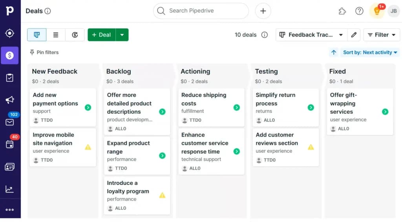The height and width of the screenshot is (222, 402).
Task: Click green activity arrow on Add new payment options
Action: point(88,107)
